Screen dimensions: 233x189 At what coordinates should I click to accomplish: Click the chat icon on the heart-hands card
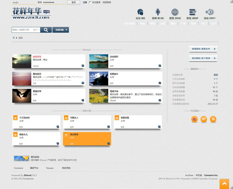(x=83, y=100)
